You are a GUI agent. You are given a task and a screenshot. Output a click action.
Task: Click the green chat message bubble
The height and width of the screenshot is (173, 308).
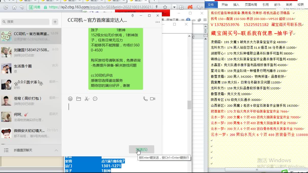[116, 59]
